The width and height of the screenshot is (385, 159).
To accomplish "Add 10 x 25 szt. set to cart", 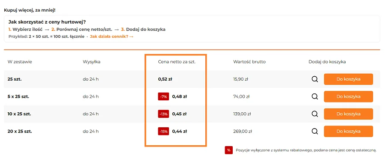I will pos(348,114).
